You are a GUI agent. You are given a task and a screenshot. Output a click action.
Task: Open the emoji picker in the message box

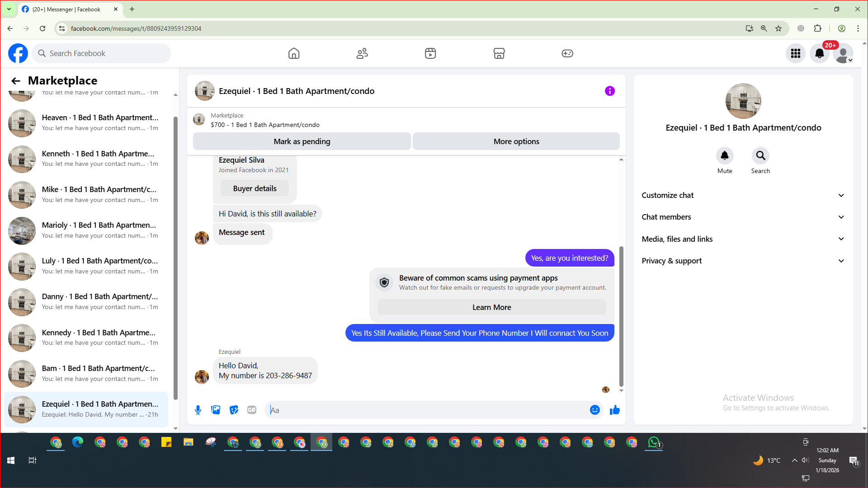[594, 410]
